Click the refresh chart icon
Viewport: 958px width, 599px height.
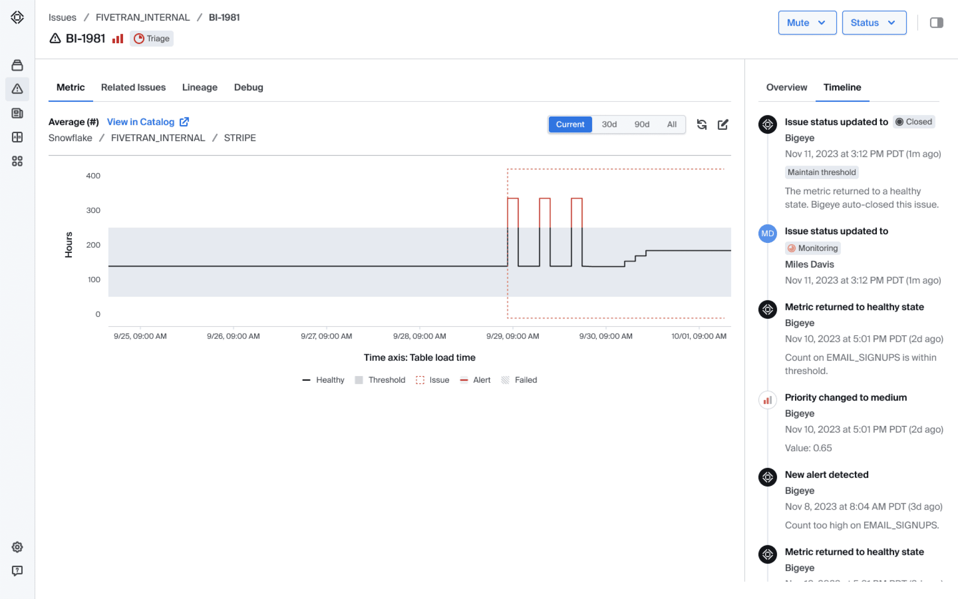pos(702,124)
